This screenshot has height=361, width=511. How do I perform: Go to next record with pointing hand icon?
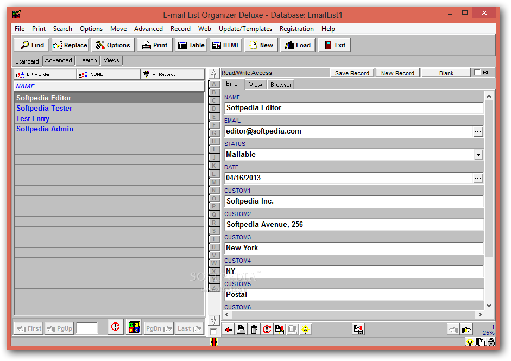tap(466, 330)
